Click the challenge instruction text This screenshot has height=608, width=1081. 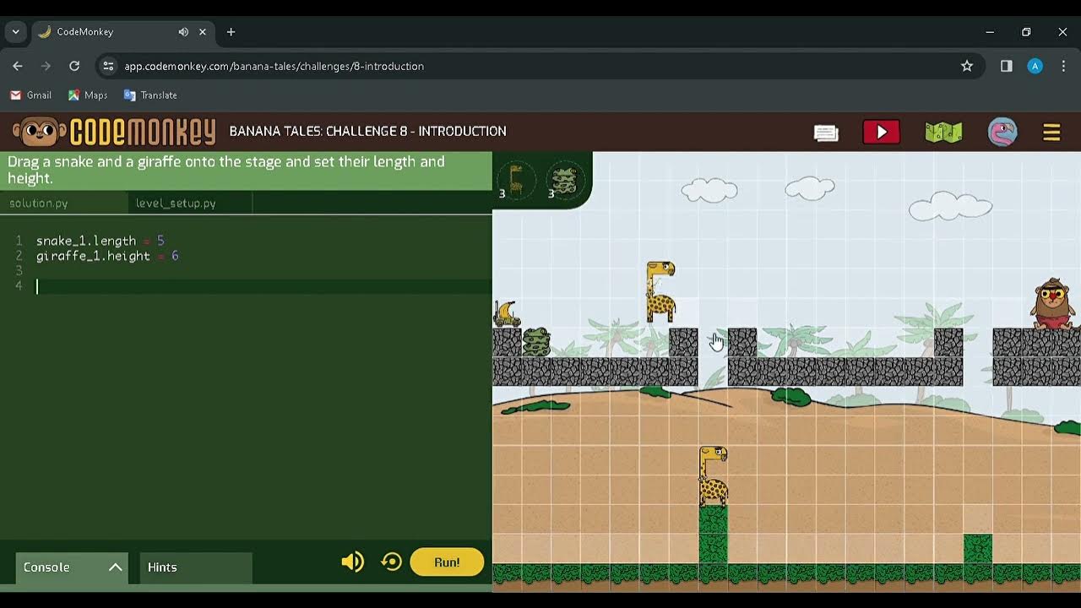click(226, 170)
